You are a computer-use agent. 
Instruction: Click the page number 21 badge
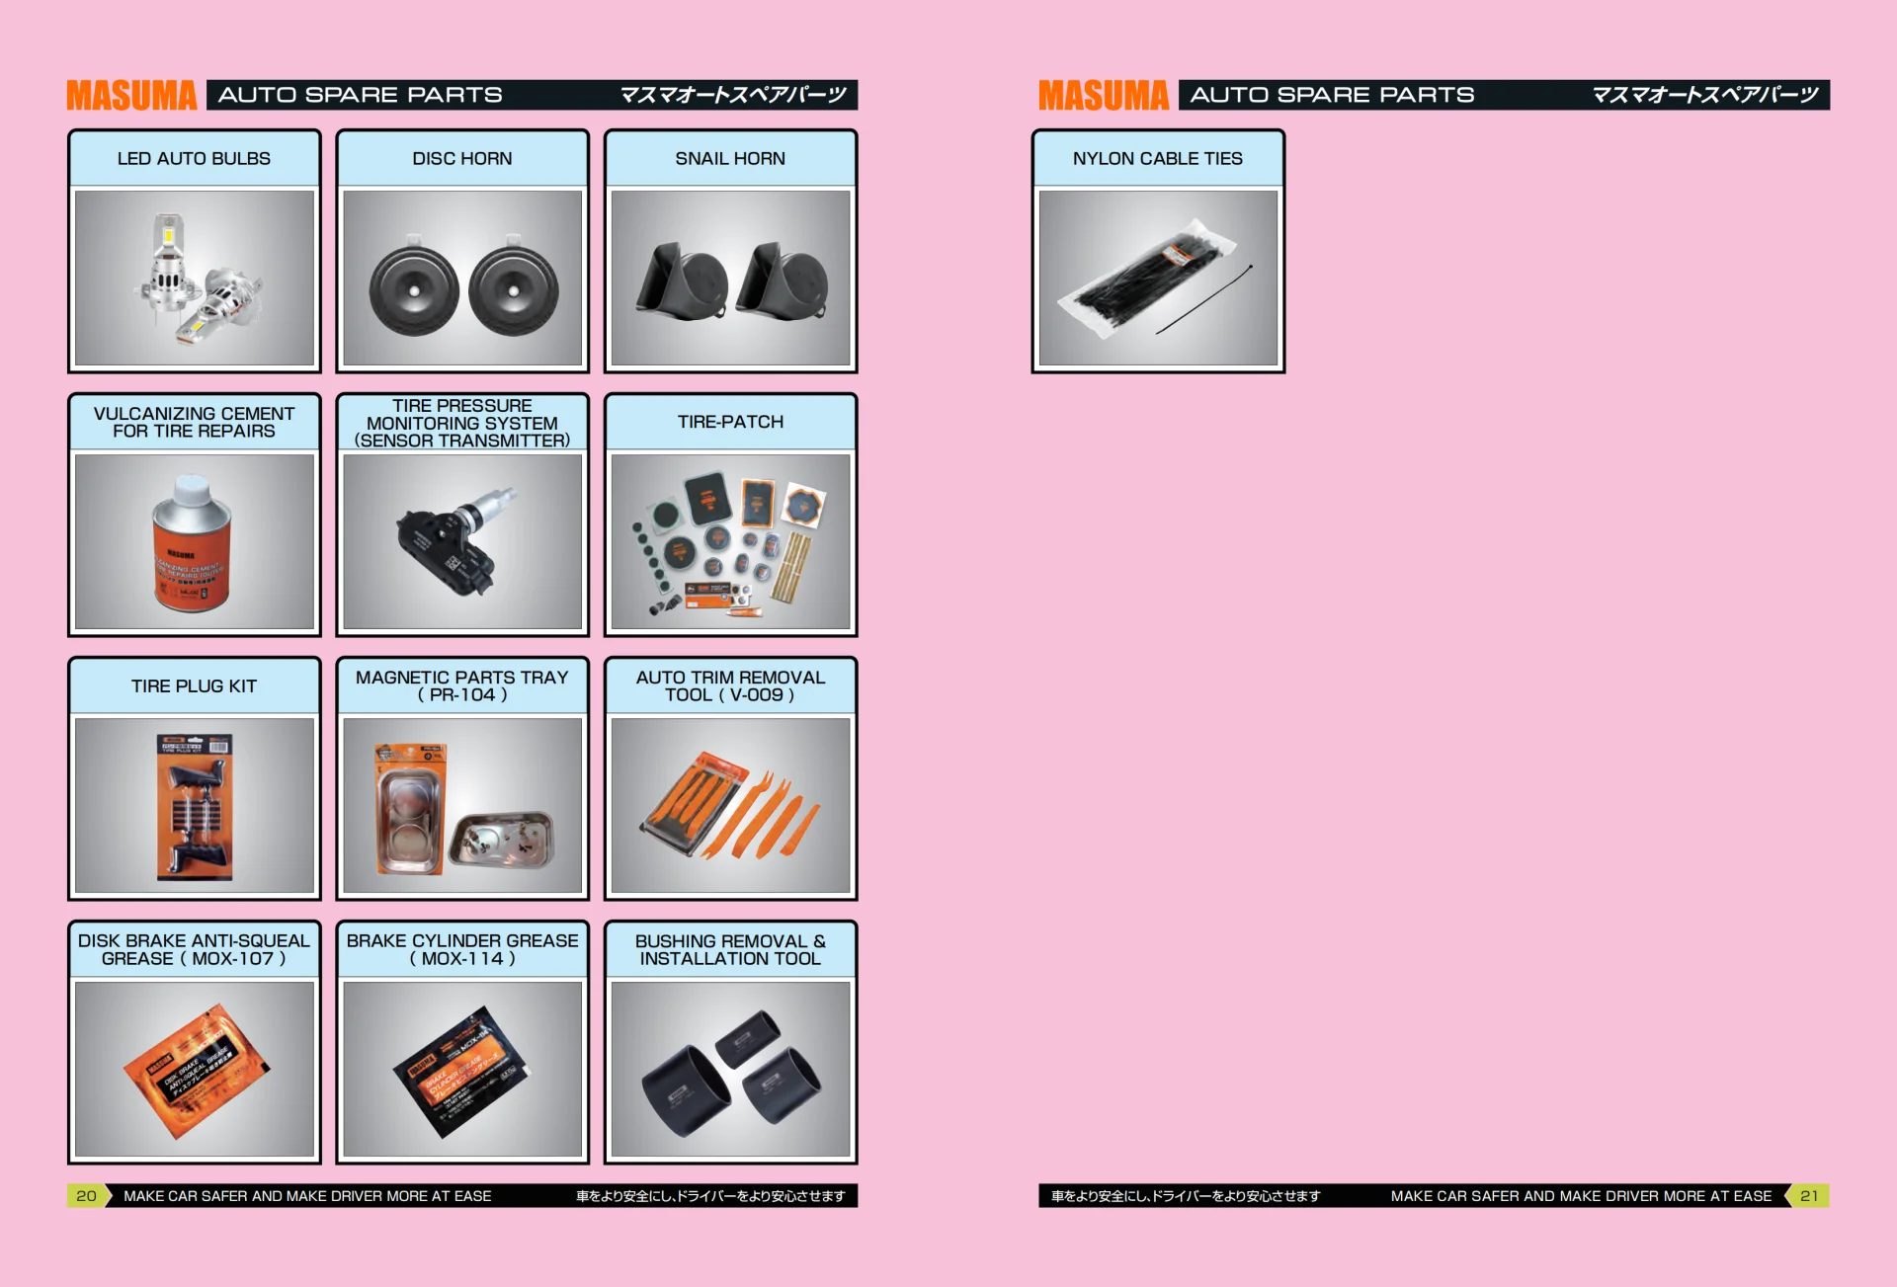(x=1809, y=1195)
